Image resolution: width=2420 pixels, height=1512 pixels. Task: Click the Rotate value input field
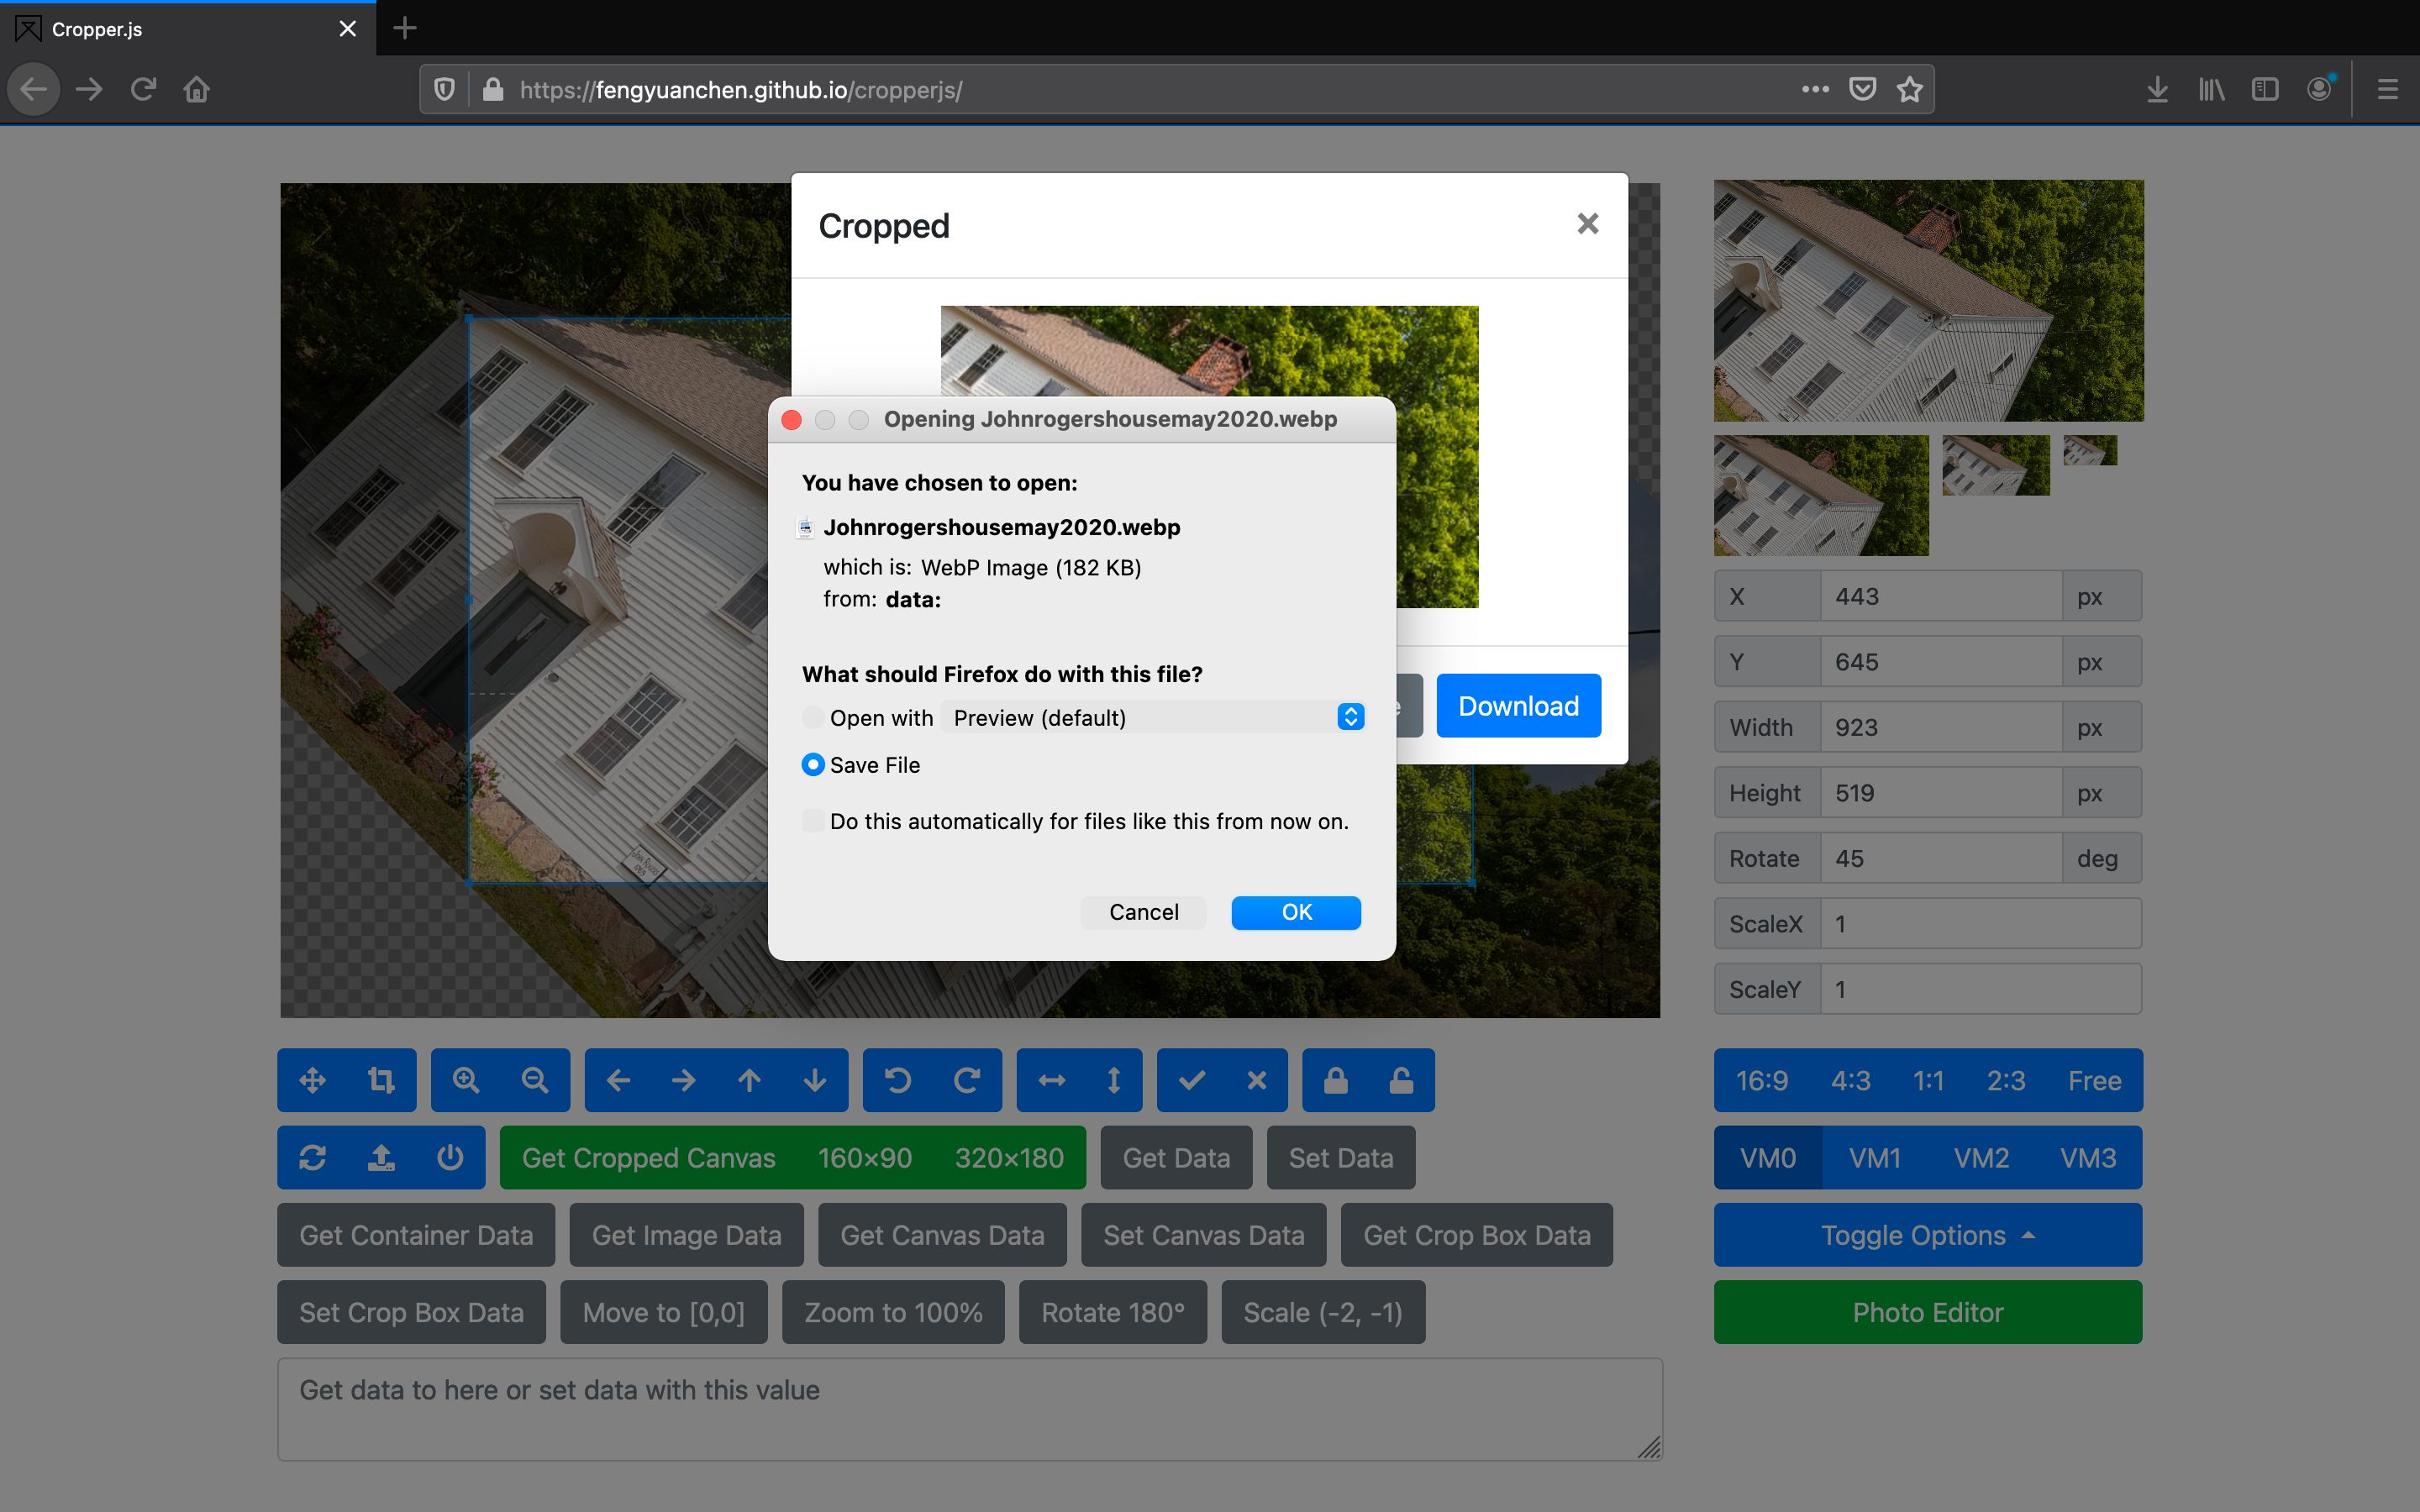(1940, 858)
